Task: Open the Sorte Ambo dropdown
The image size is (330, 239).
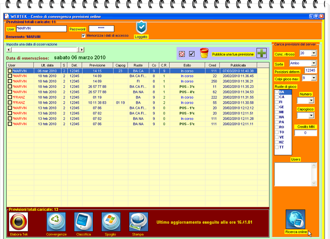Action: (x=313, y=63)
